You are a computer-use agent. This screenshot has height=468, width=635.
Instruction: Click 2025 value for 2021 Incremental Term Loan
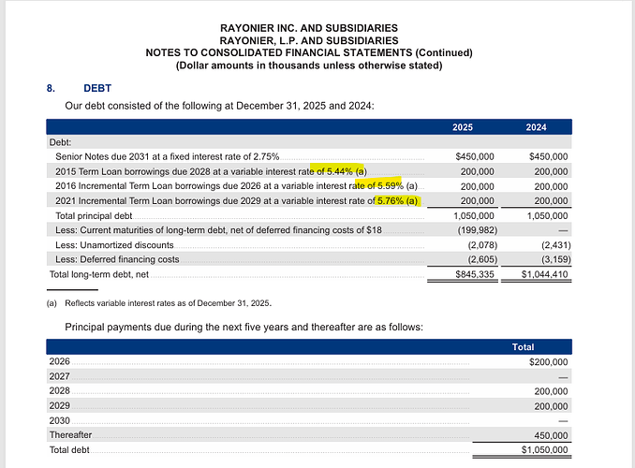point(477,201)
